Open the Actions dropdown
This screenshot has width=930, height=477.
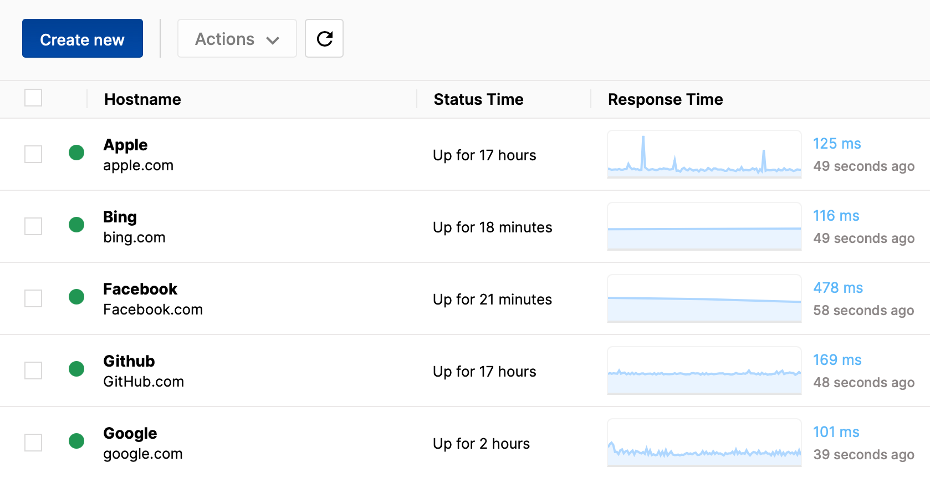pos(237,38)
